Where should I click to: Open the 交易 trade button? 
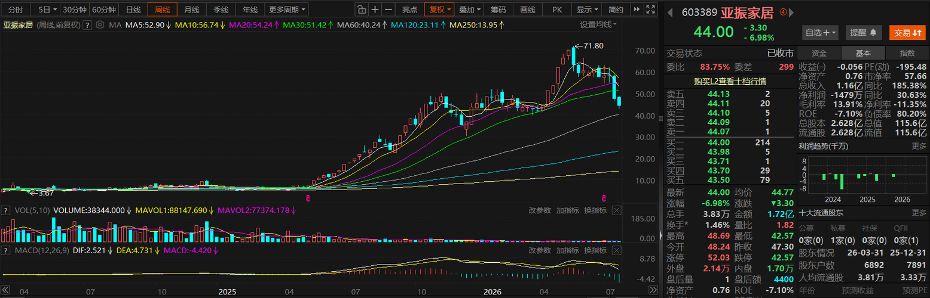[x=907, y=33]
